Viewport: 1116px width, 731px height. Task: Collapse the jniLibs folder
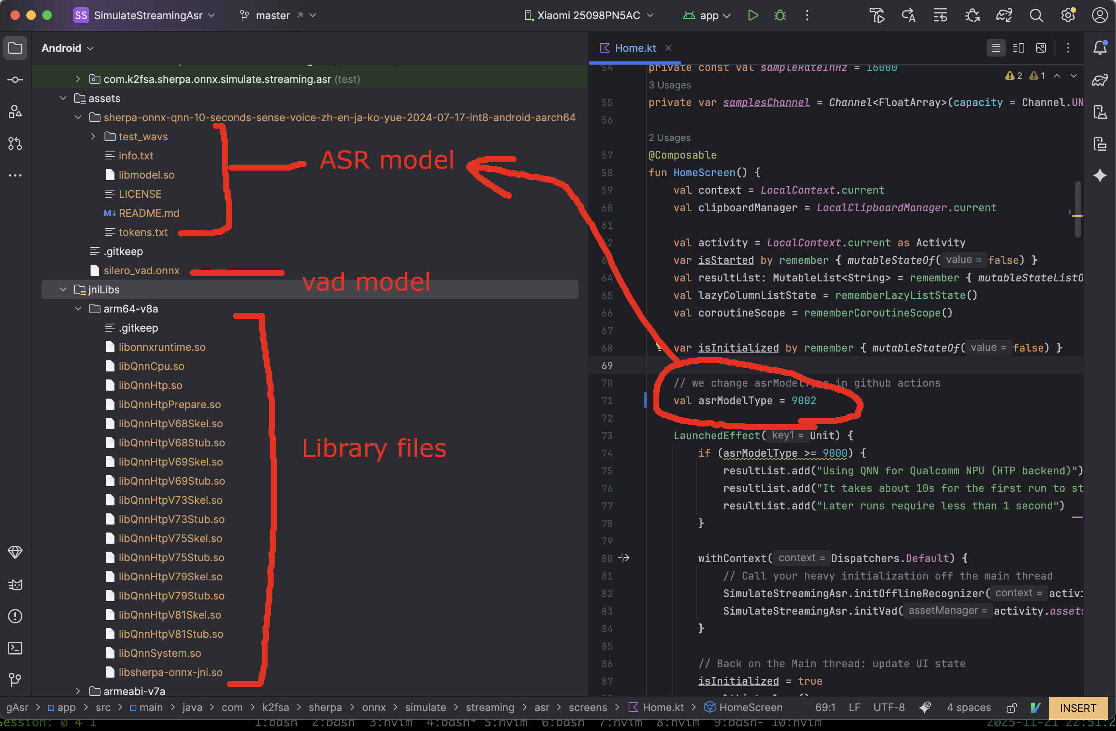tap(63, 290)
